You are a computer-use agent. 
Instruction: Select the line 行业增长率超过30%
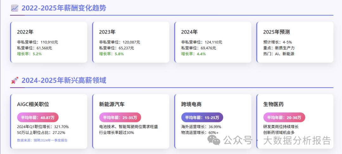(x=117, y=132)
